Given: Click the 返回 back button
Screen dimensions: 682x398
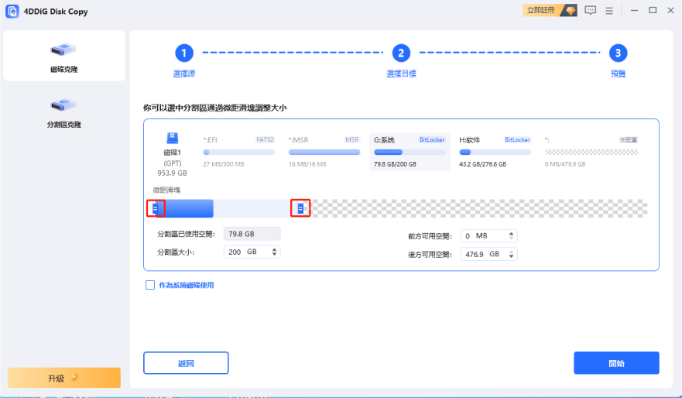Looking at the screenshot, I should click(186, 362).
